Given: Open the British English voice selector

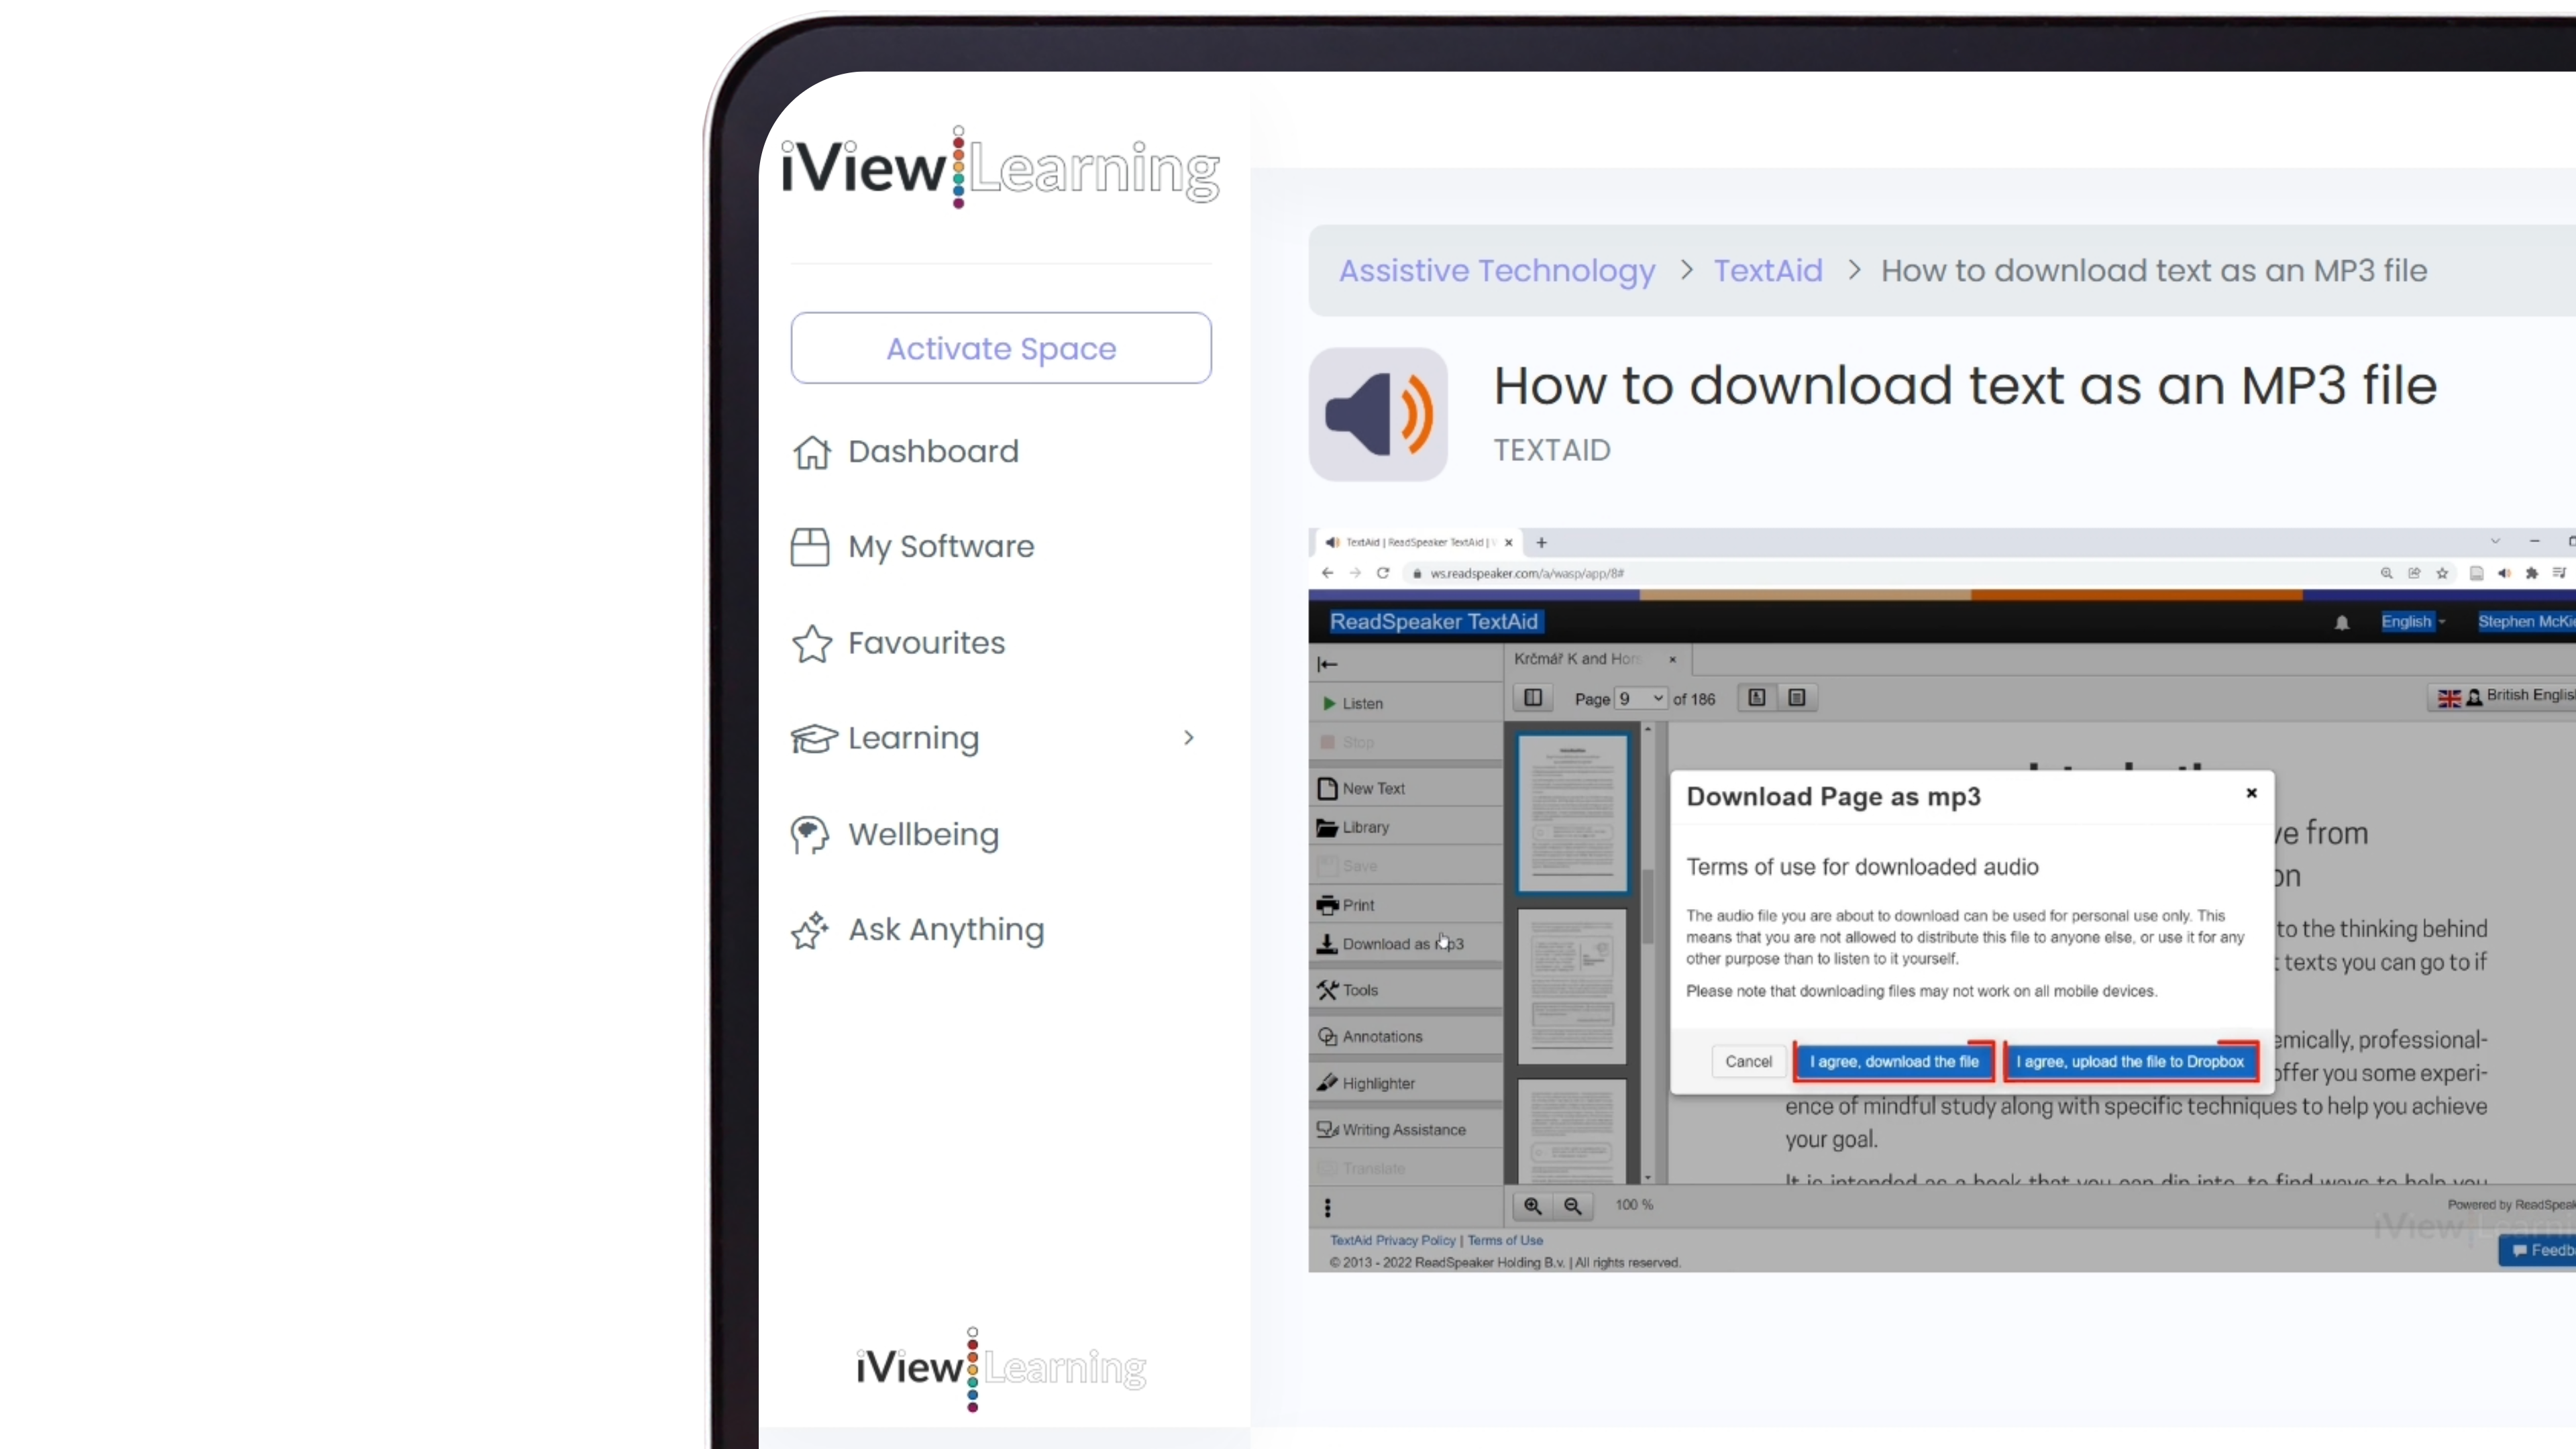Looking at the screenshot, I should point(2503,697).
